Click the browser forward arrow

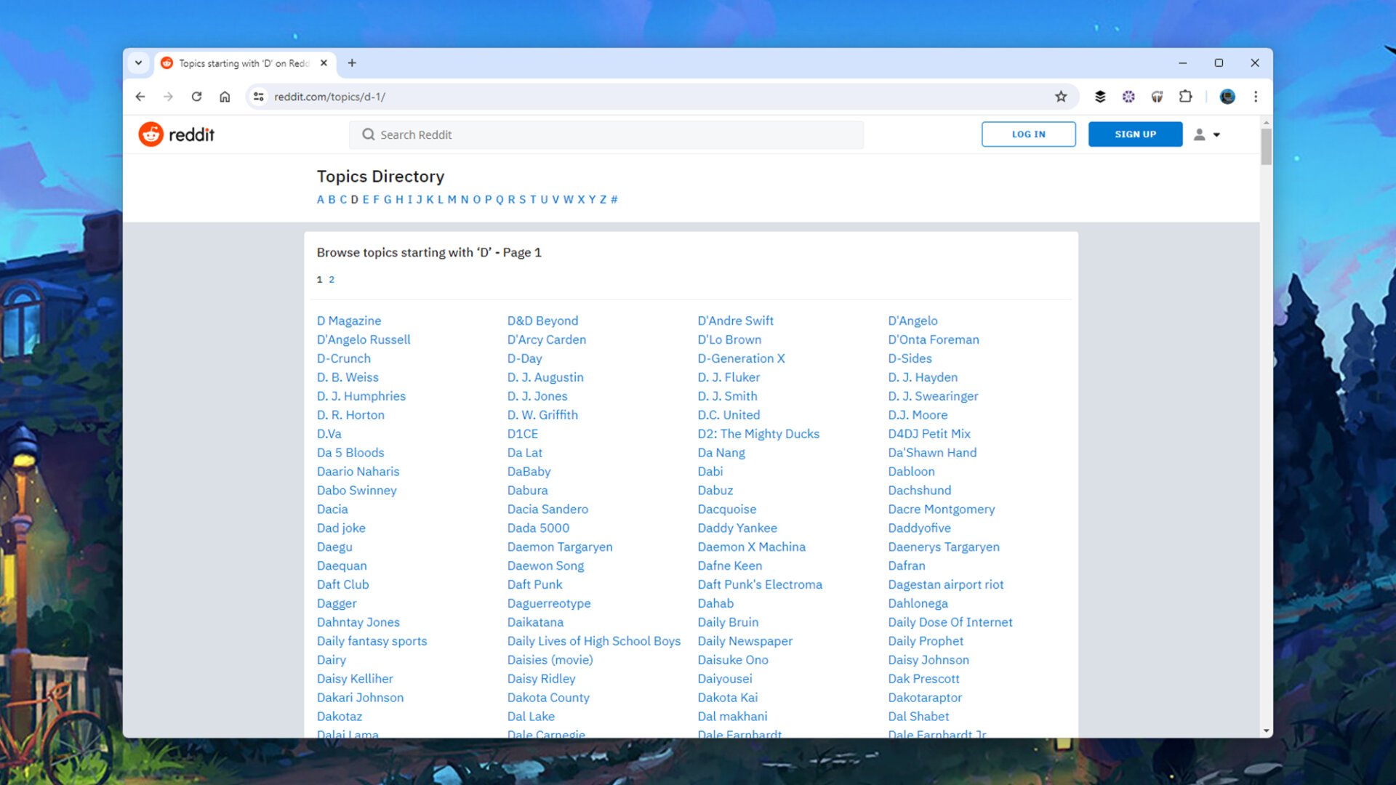click(x=168, y=97)
